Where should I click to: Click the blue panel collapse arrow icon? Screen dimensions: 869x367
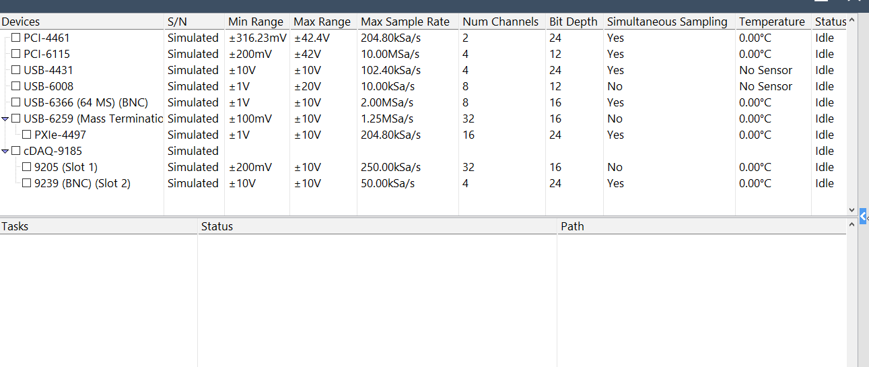(863, 216)
